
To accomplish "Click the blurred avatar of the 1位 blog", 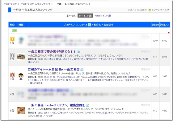I will (x=21, y=40).
